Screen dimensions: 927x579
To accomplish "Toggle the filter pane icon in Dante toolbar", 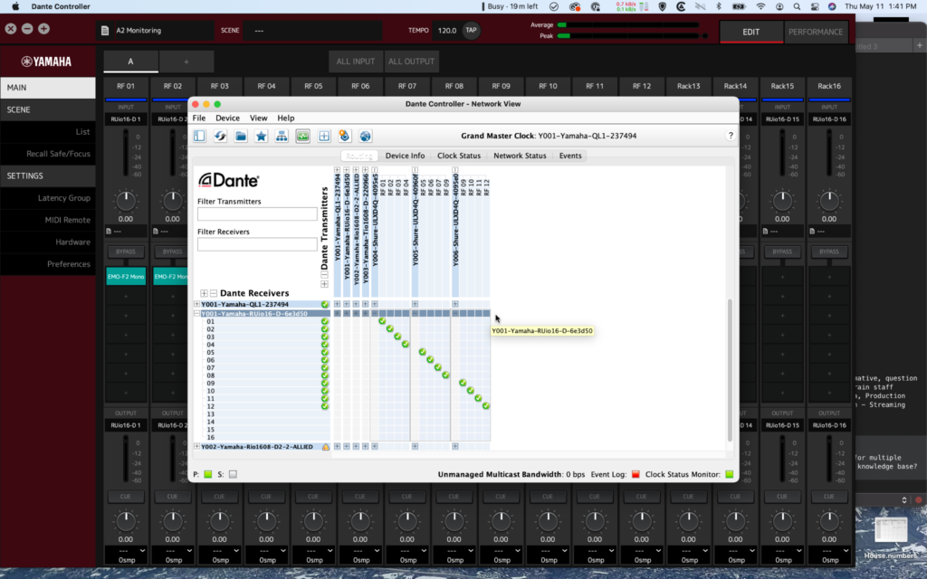I will 199,136.
